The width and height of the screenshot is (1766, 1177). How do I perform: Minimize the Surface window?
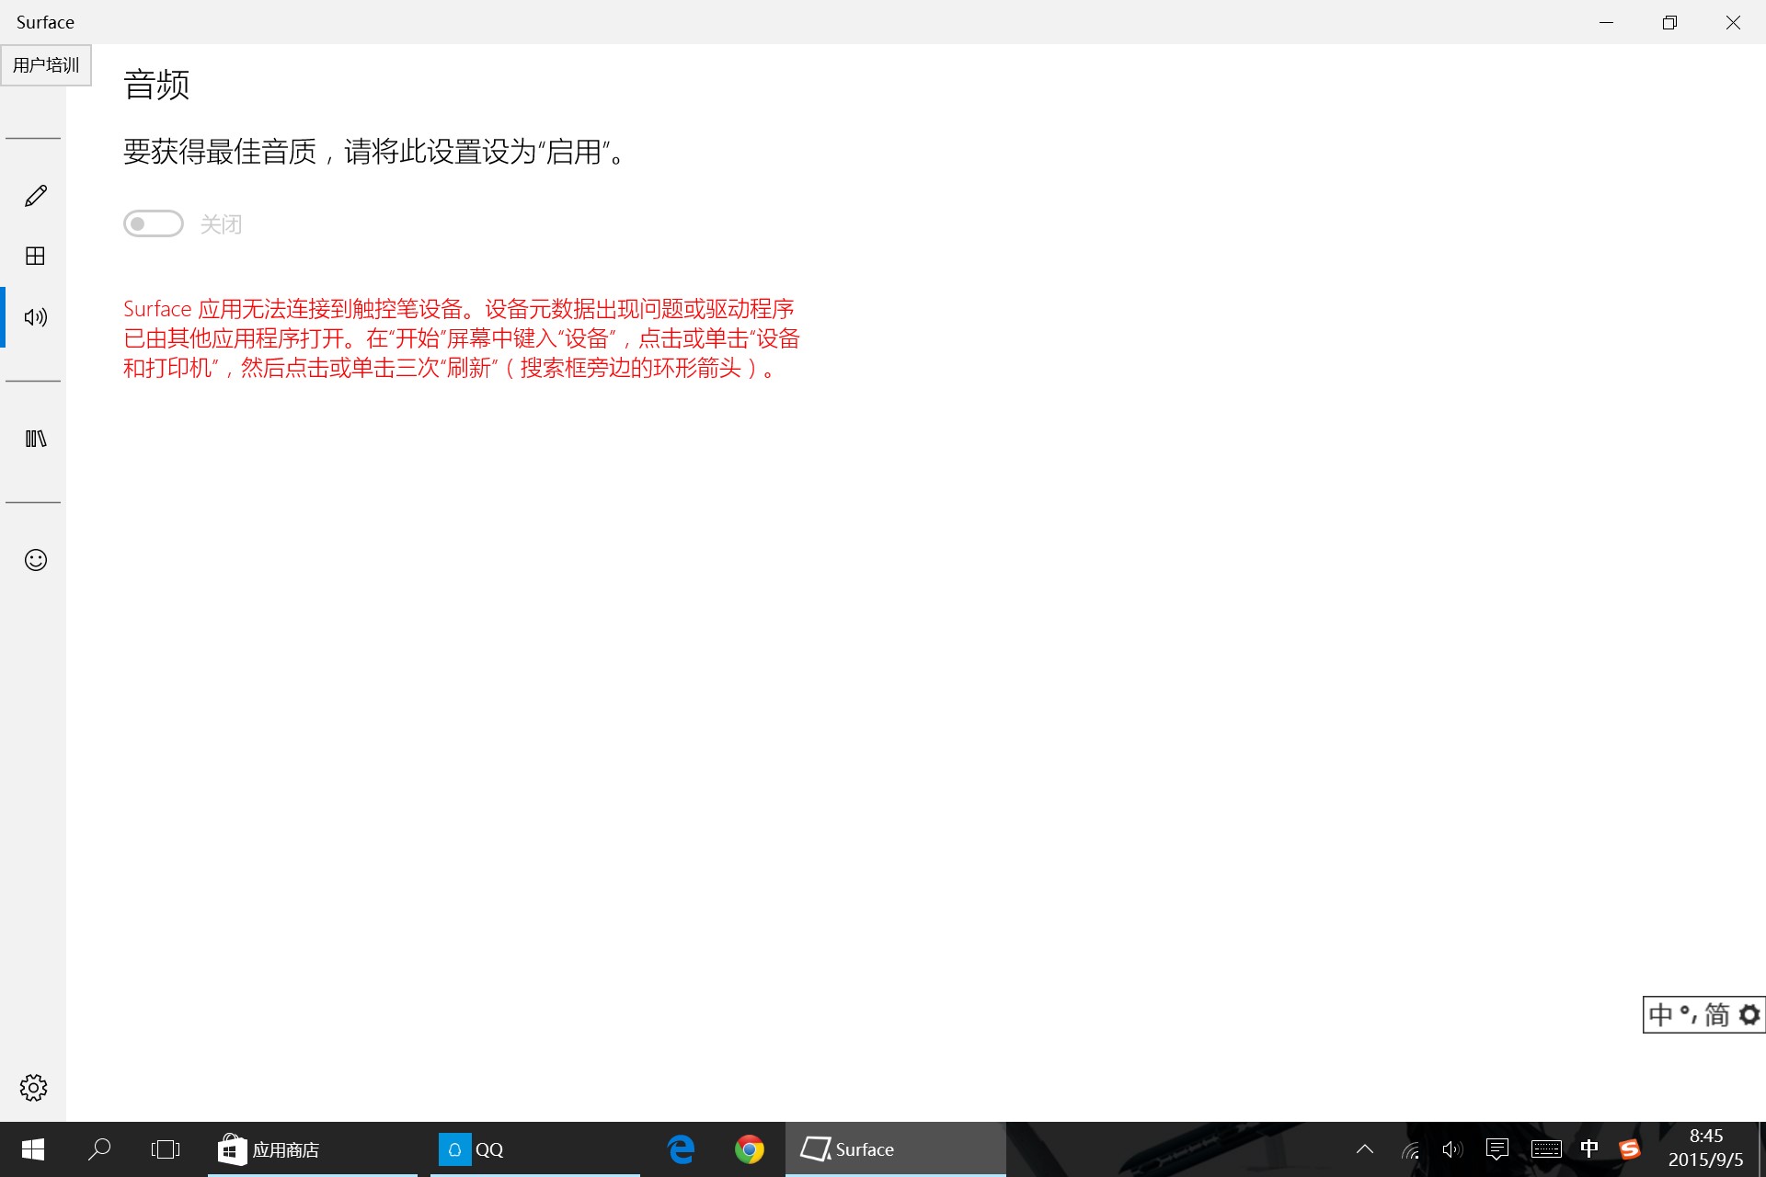coord(1607,22)
